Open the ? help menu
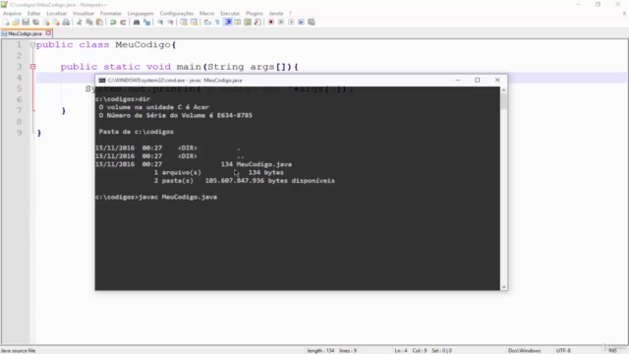The width and height of the screenshot is (629, 354). [290, 13]
